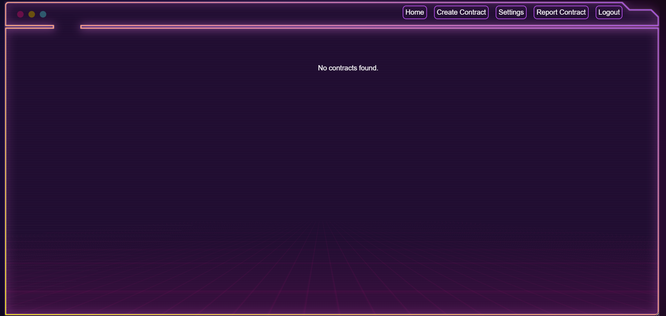Report a contract using Report Contract
Viewport: 666px width, 316px height.
(x=561, y=13)
